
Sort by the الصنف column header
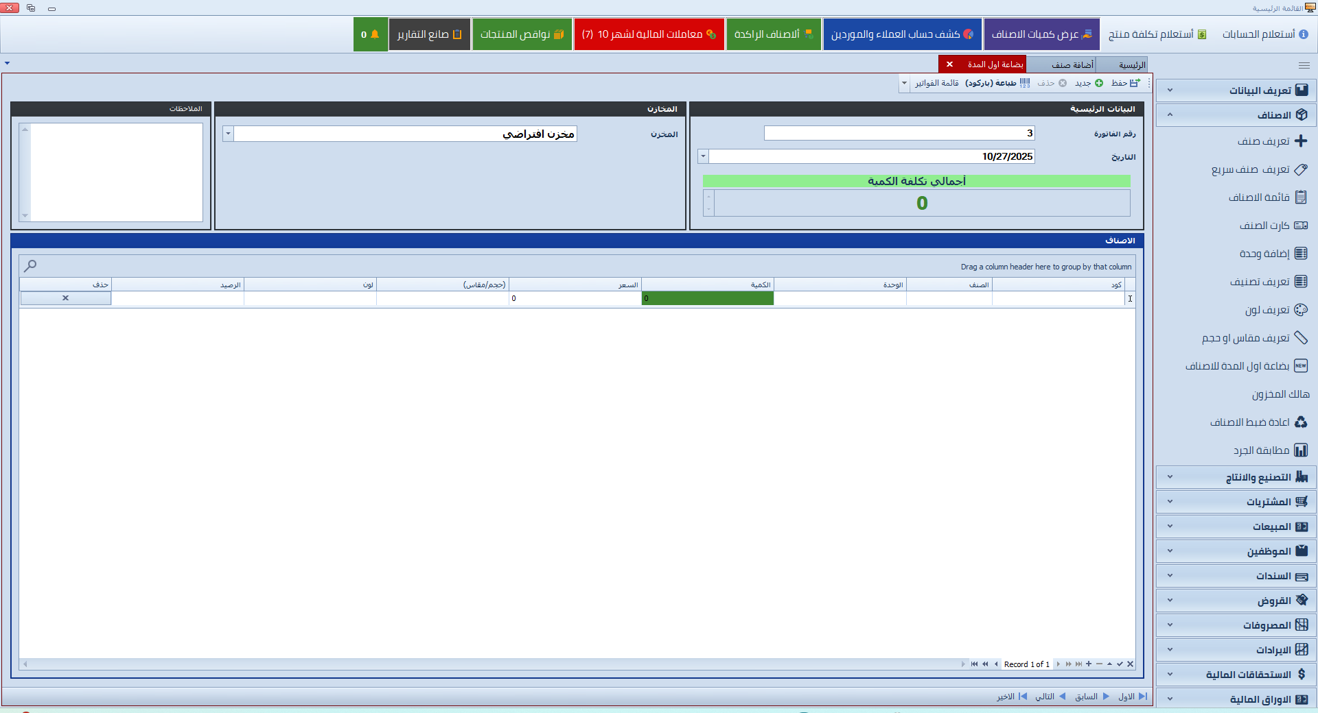click(949, 285)
